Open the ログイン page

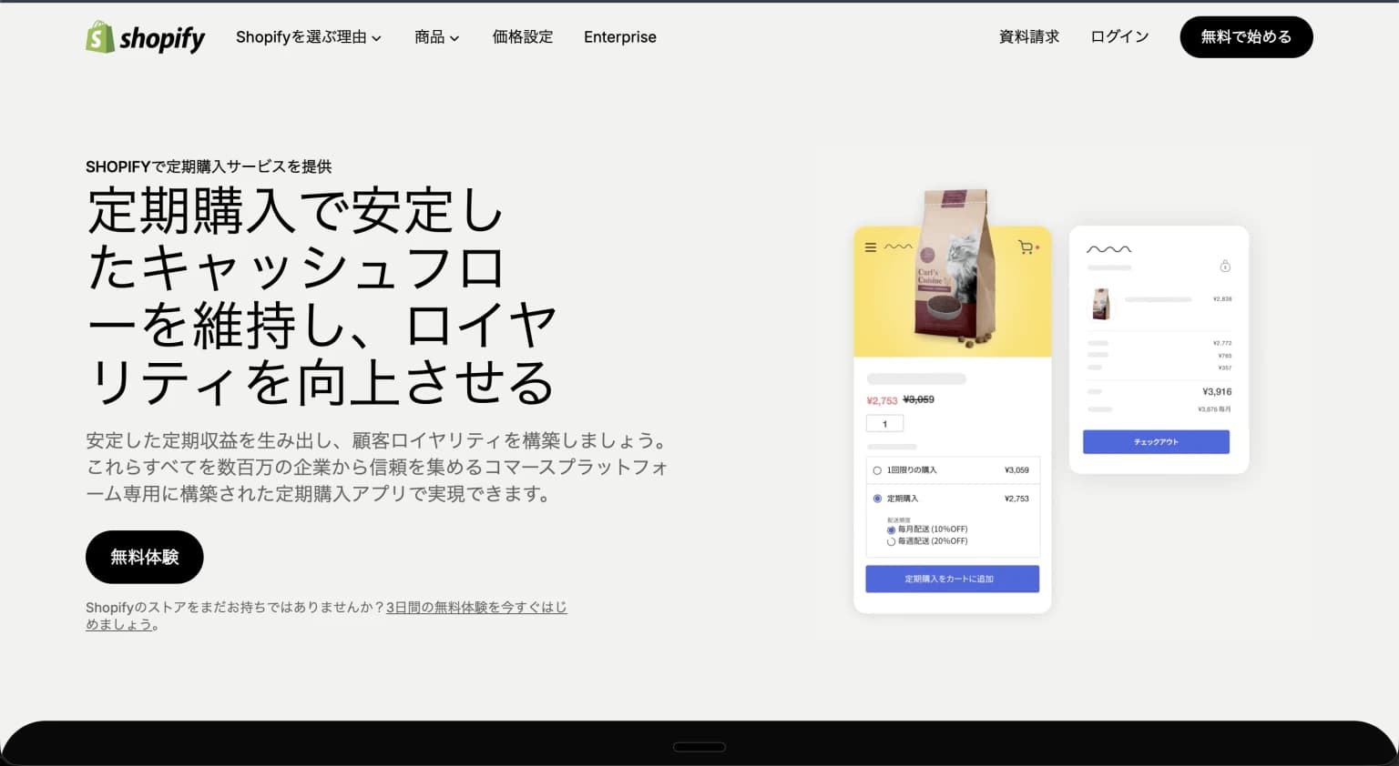click(1119, 37)
